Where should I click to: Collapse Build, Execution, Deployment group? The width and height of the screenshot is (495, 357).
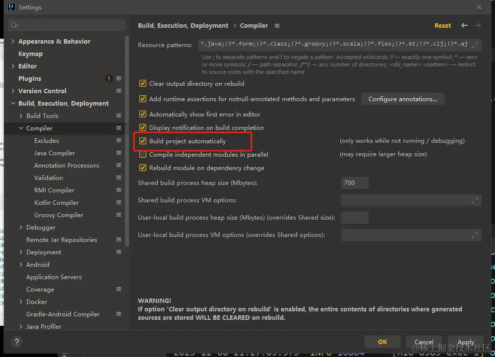(x=13, y=103)
